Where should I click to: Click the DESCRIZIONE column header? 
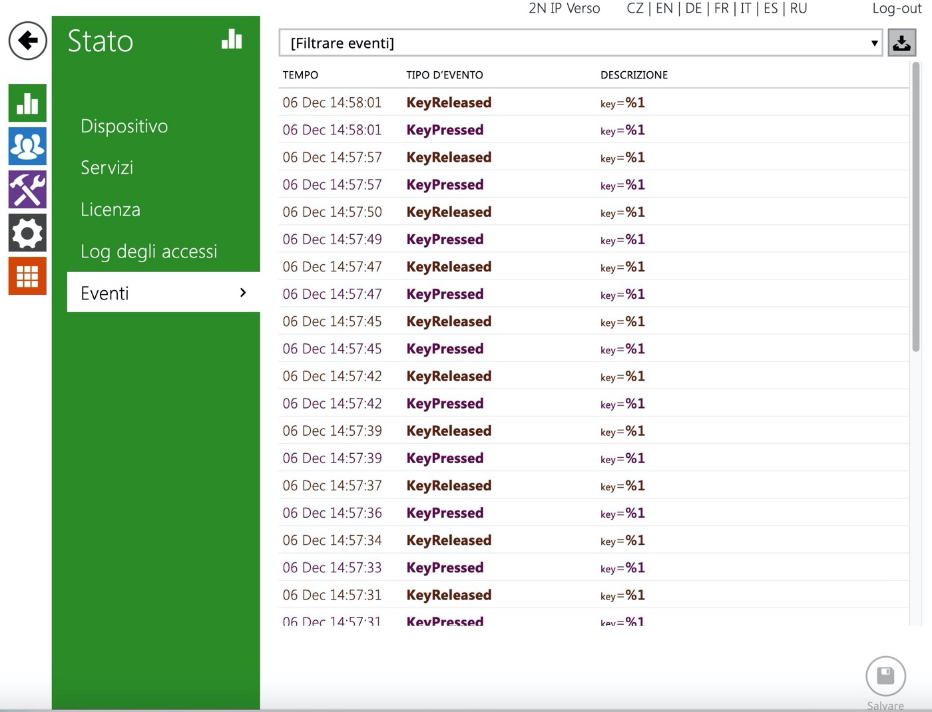point(634,75)
